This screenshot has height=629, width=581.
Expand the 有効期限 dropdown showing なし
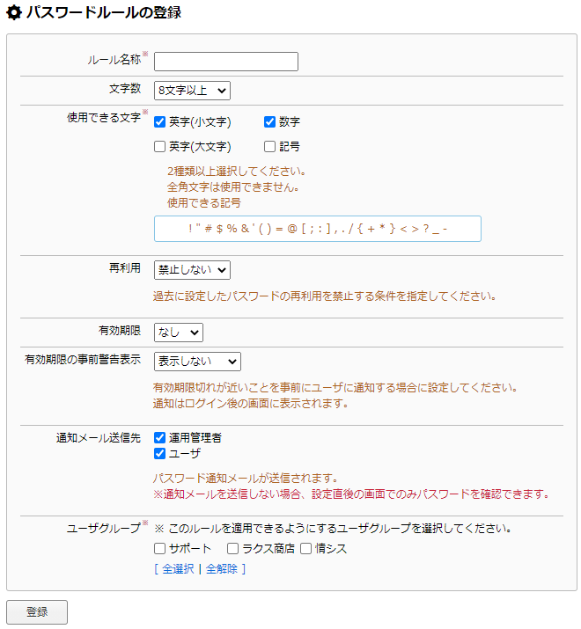(x=179, y=333)
